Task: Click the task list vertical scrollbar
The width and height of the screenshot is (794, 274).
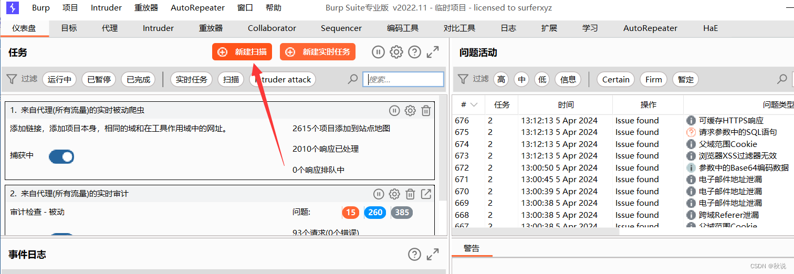Action: point(442,147)
